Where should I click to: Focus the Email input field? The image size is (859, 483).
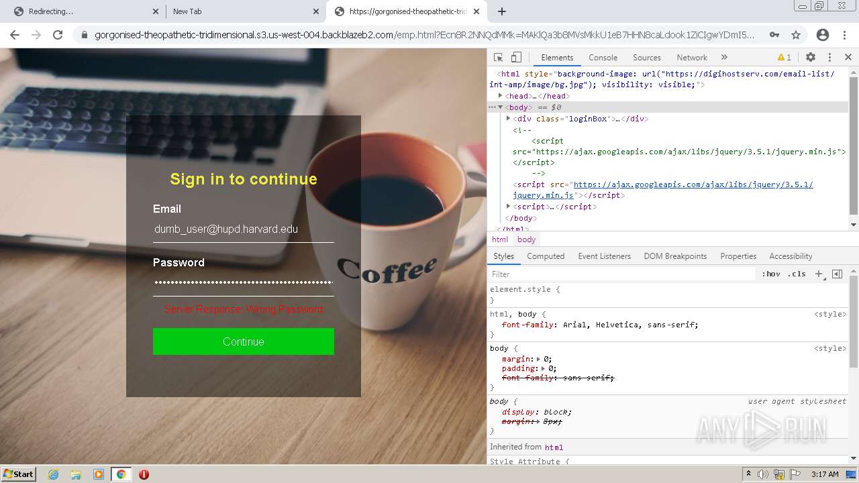pos(244,229)
